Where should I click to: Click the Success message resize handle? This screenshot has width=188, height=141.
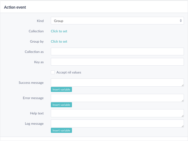tap(183, 85)
